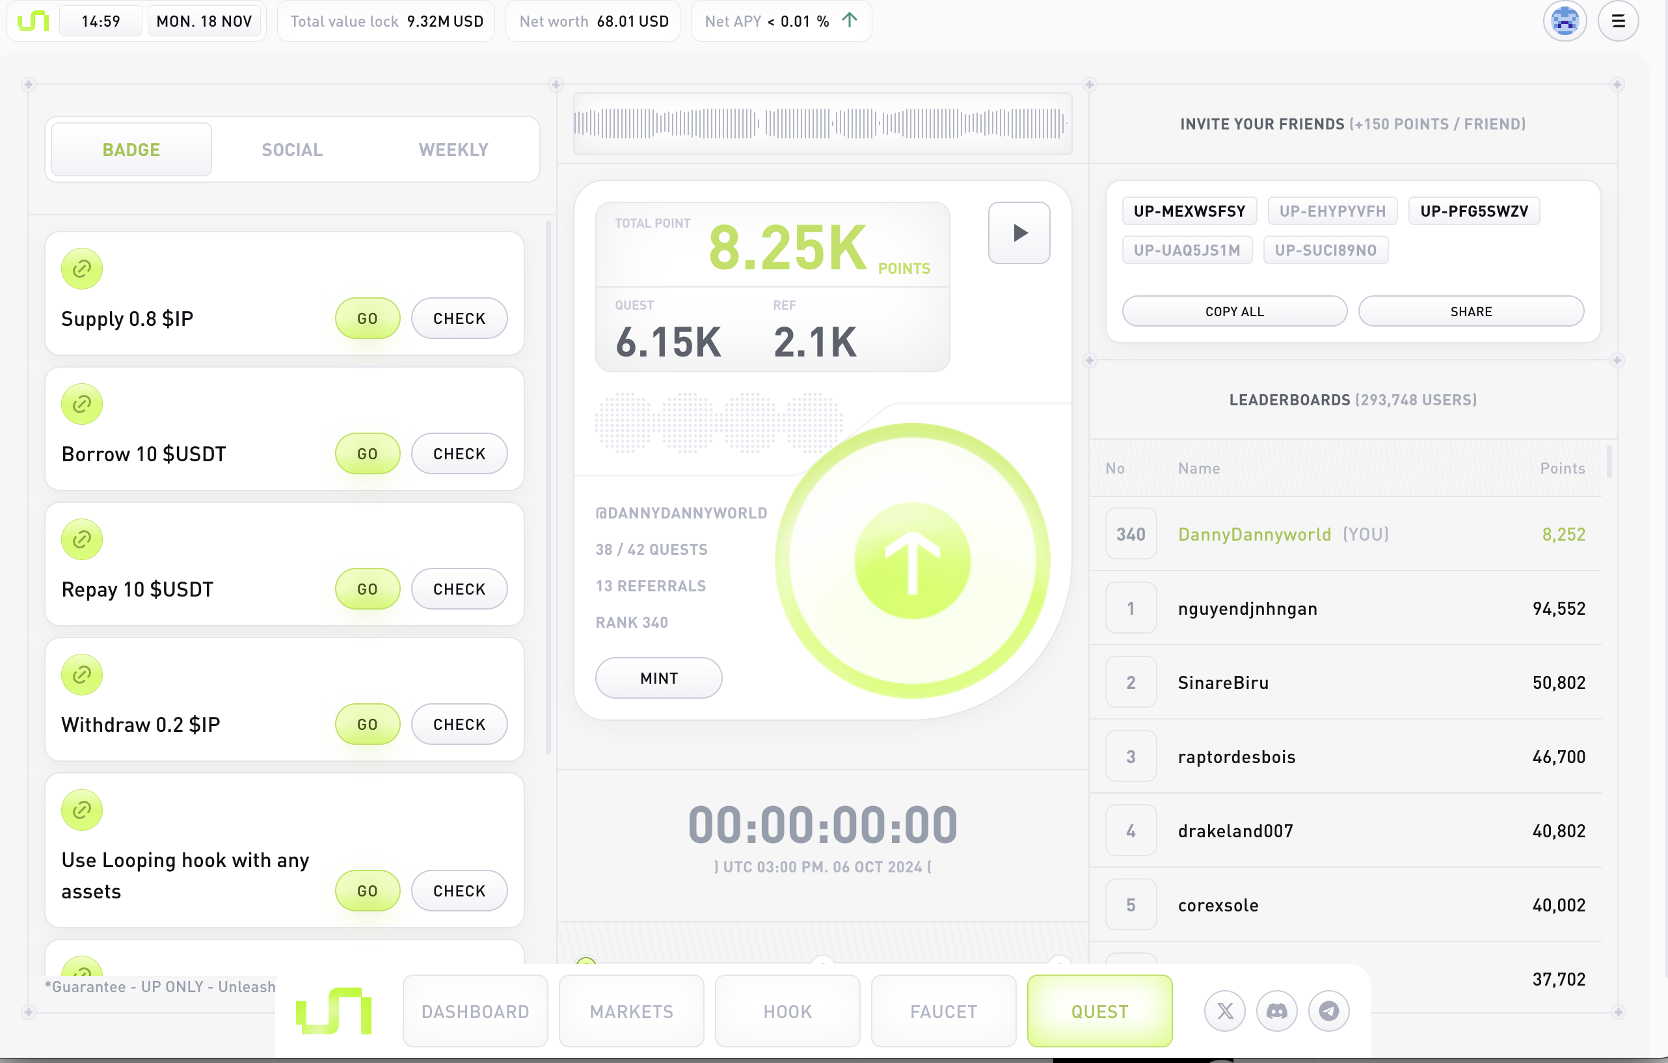
Task: Click the green logo in top-left corner
Action: pos(33,21)
